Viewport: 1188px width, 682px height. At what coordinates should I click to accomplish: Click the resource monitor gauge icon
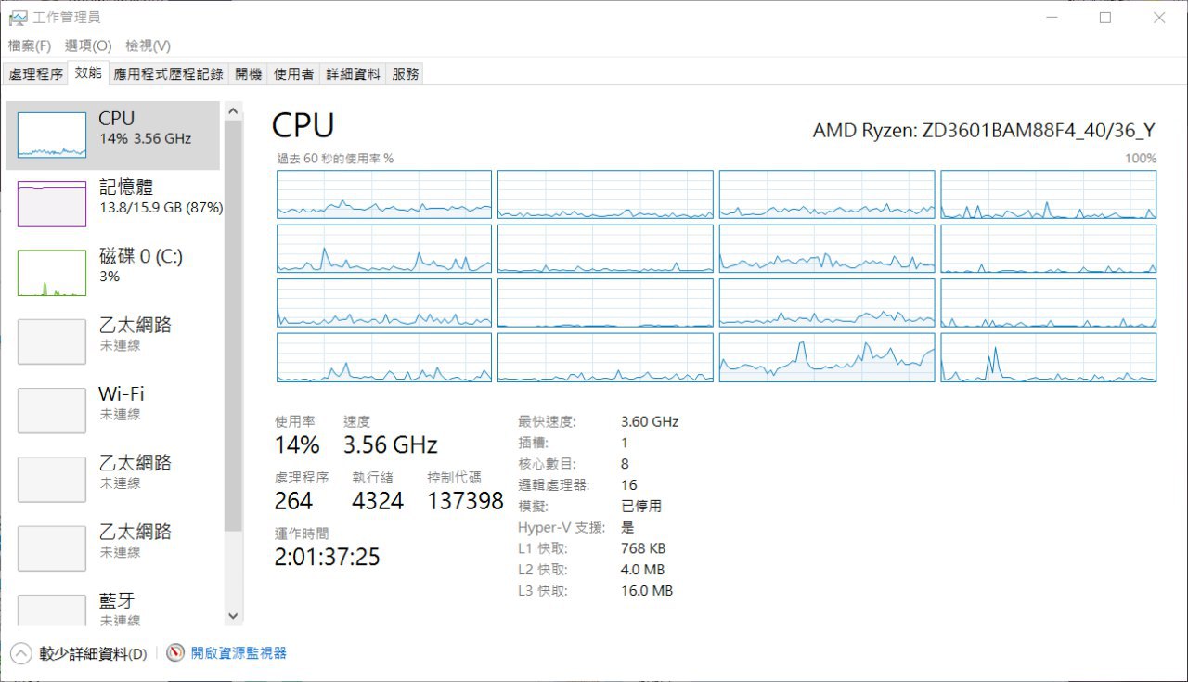[175, 653]
